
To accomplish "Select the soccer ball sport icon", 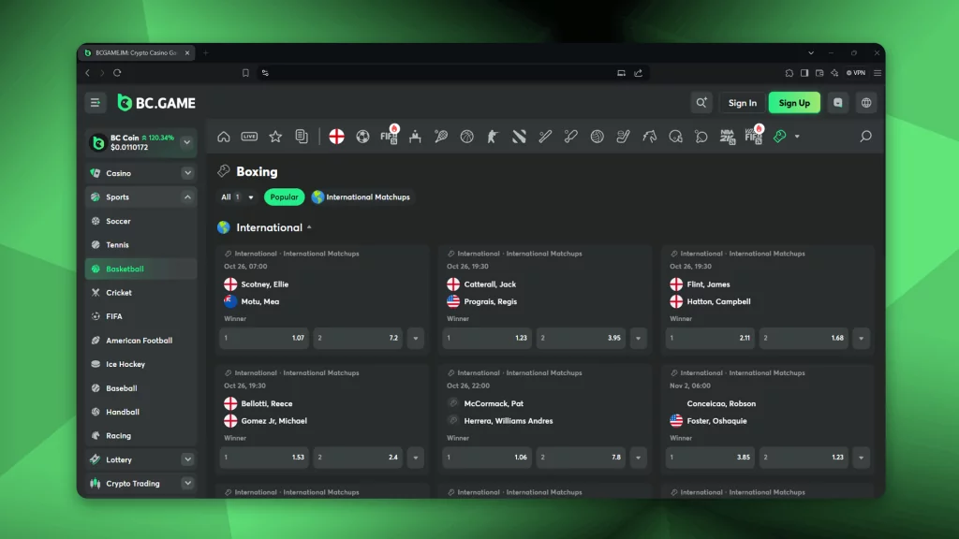I will click(362, 137).
